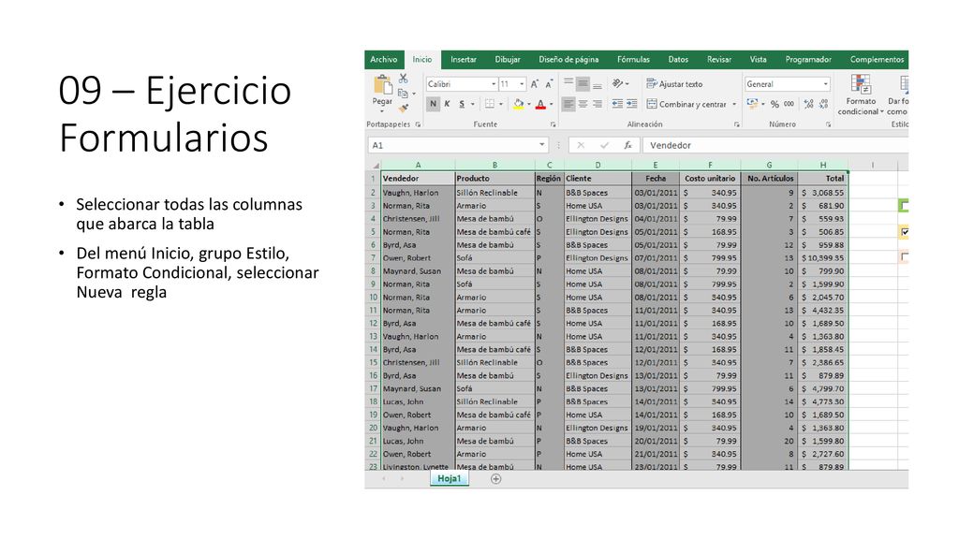The height and width of the screenshot is (539, 959).
Task: Select column header G
Action: click(769, 165)
